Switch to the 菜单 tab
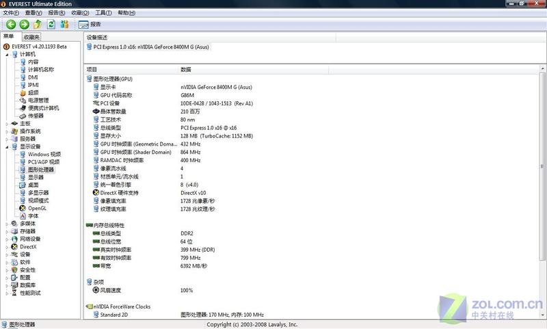This screenshot has width=547, height=329. pos(9,36)
